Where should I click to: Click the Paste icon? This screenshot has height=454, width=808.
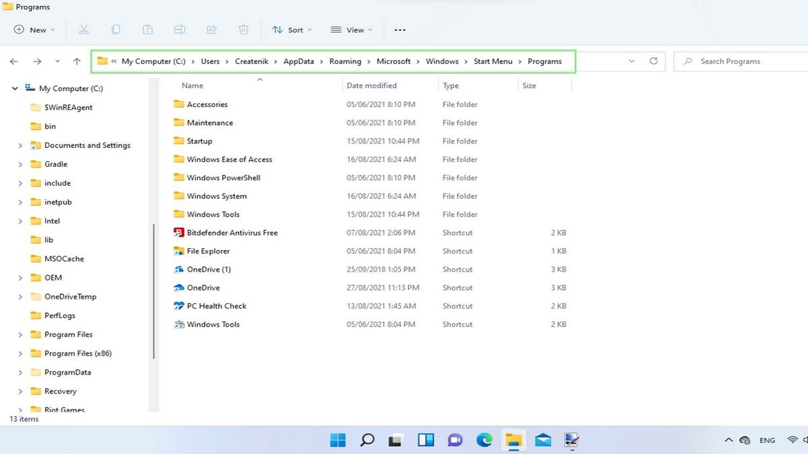(x=147, y=30)
